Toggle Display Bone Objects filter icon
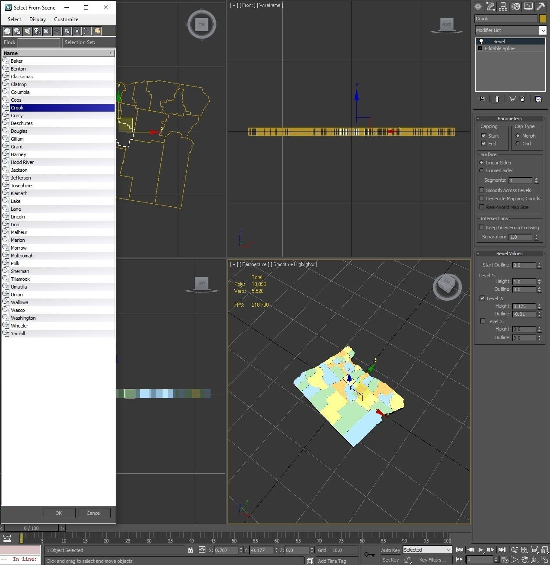 coord(87,31)
